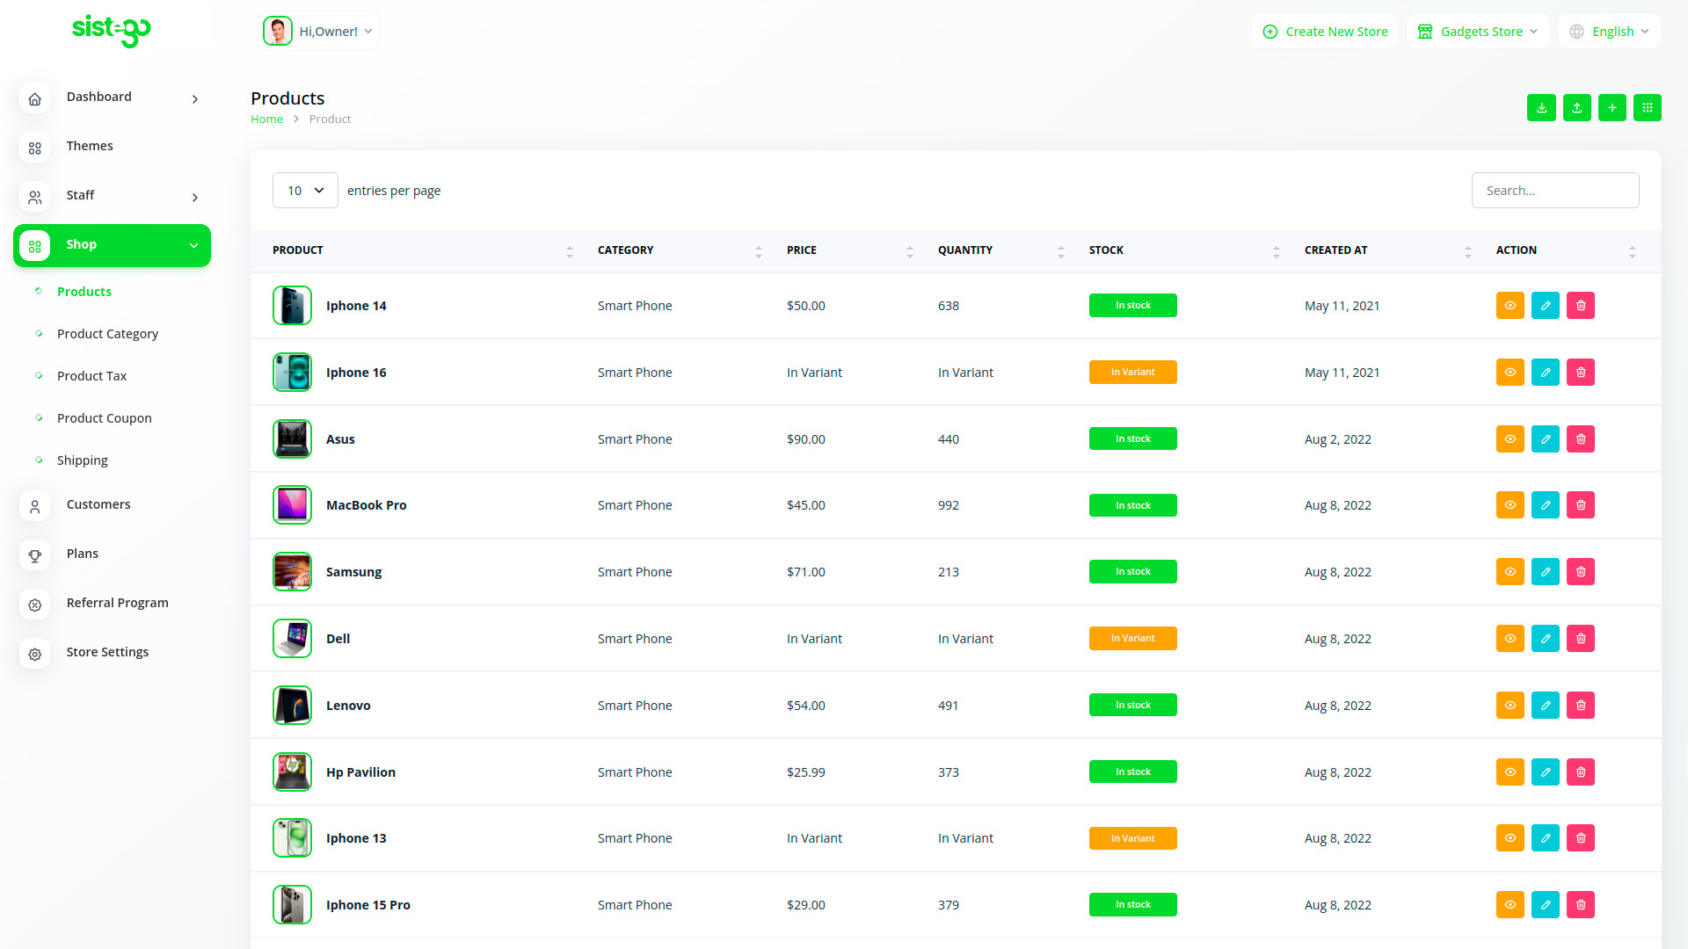Click the Search input field
This screenshot has height=949, width=1688.
pyautogui.click(x=1554, y=190)
